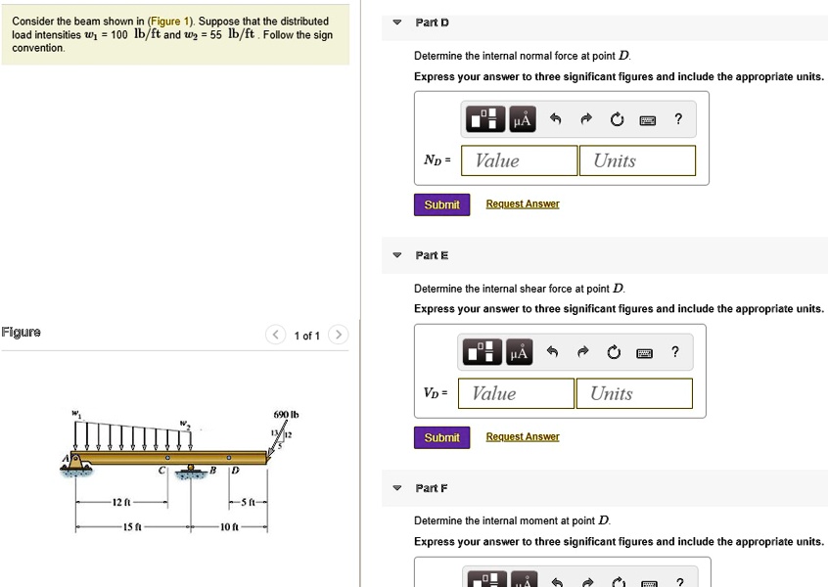Click the Units field in Part D

[x=637, y=159]
